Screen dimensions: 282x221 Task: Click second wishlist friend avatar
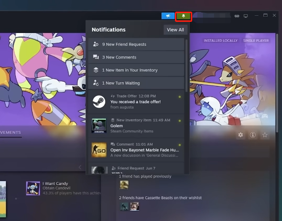[x=134, y=207]
